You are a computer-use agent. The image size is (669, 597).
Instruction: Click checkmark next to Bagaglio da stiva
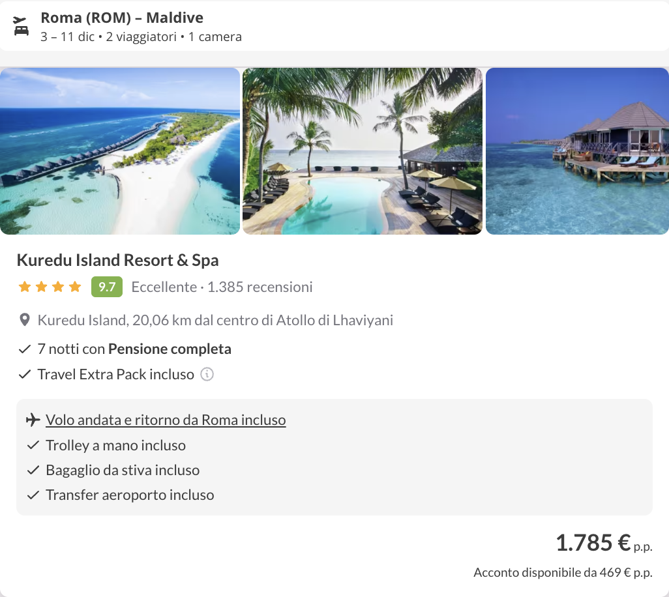33,471
